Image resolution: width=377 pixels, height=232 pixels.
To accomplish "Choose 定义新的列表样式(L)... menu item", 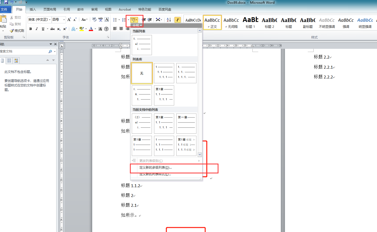I will pos(166,174).
